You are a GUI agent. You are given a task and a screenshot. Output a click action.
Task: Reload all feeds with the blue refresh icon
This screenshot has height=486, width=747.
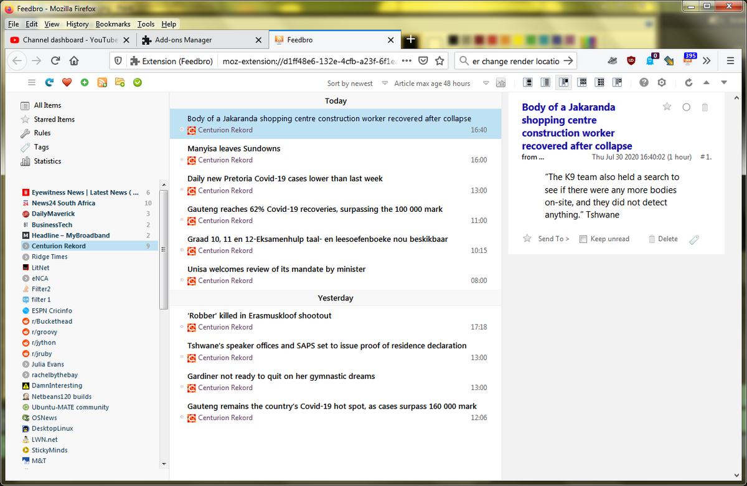pyautogui.click(x=49, y=82)
